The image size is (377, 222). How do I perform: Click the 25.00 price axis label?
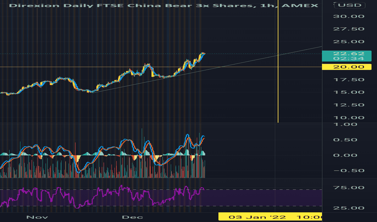coord(349,42)
